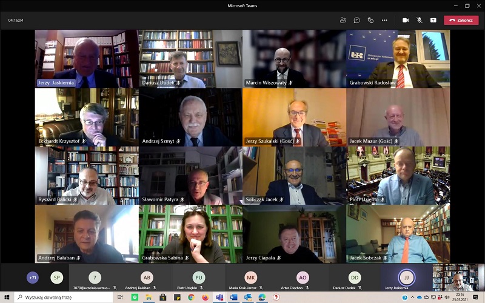Image resolution: width=485 pixels, height=303 pixels.
Task: Open Chrome from the taskbar
Action: pyautogui.click(x=191, y=298)
